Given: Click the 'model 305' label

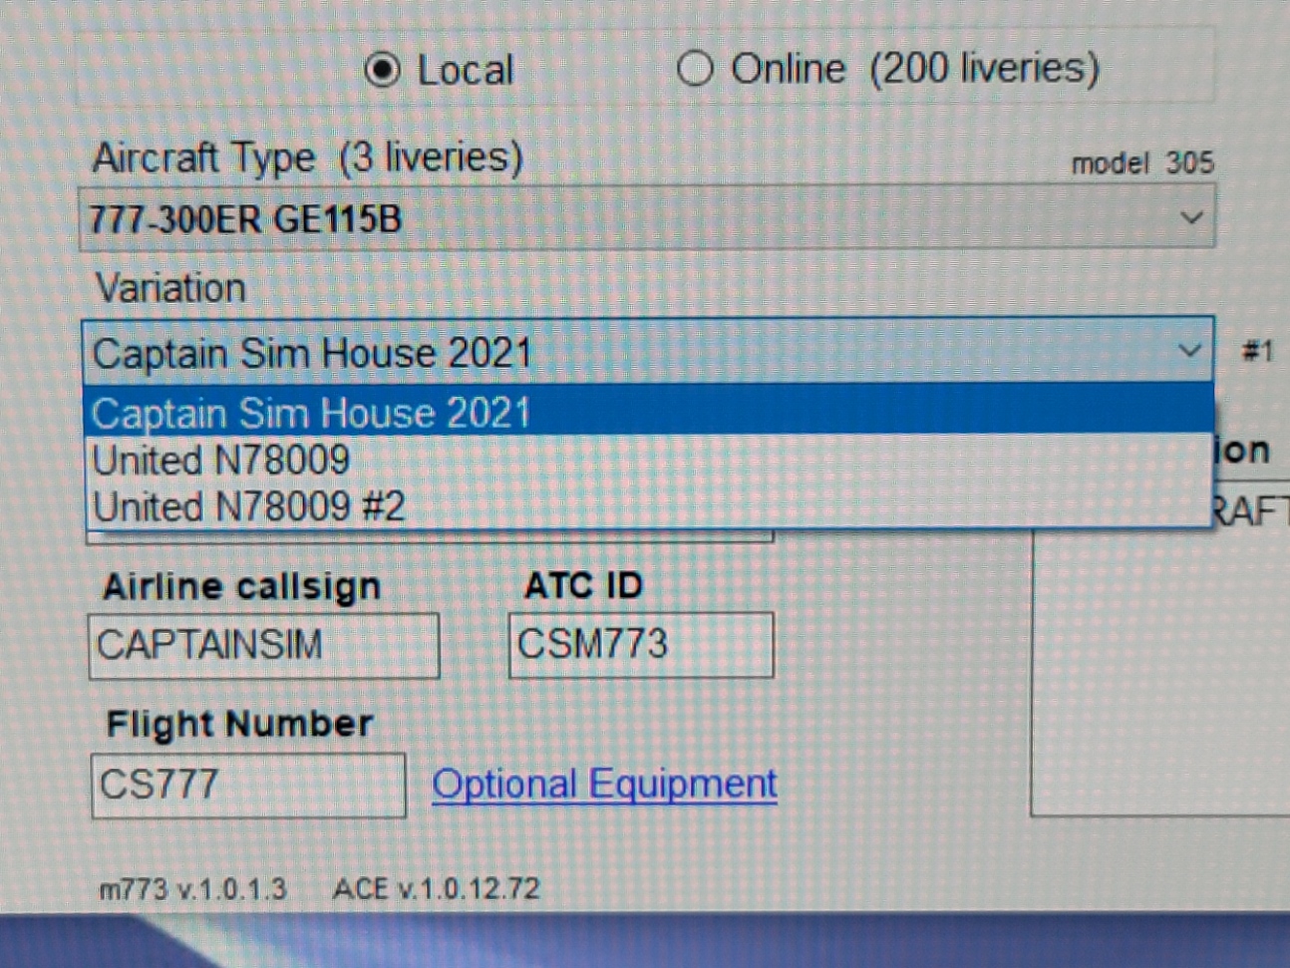Looking at the screenshot, I should 1141,162.
